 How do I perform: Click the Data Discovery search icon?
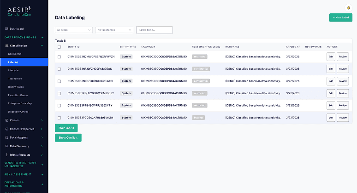(x=6, y=146)
